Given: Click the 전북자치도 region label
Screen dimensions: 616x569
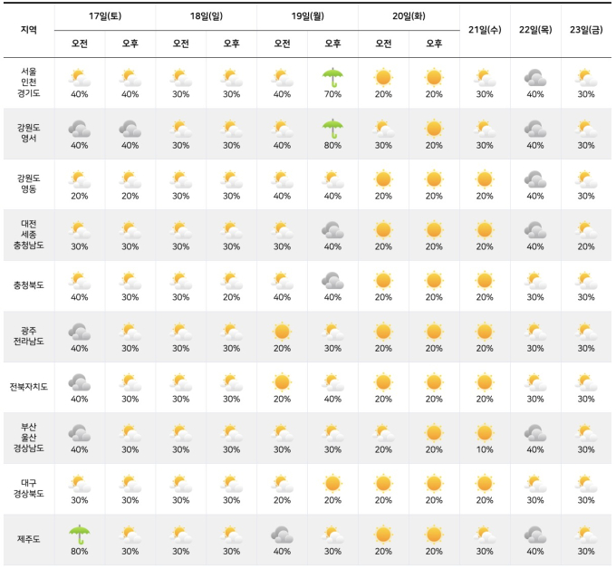Looking at the screenshot, I should click(29, 387).
